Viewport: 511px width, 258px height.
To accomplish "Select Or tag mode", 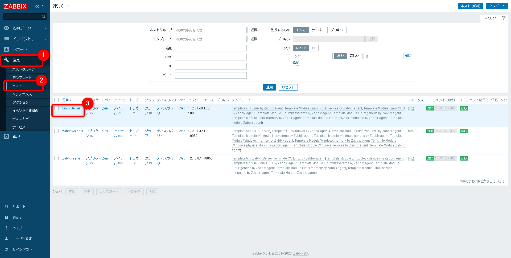I will click(x=314, y=48).
